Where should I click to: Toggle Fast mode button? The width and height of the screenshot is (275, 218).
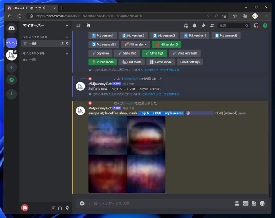click(x=132, y=62)
